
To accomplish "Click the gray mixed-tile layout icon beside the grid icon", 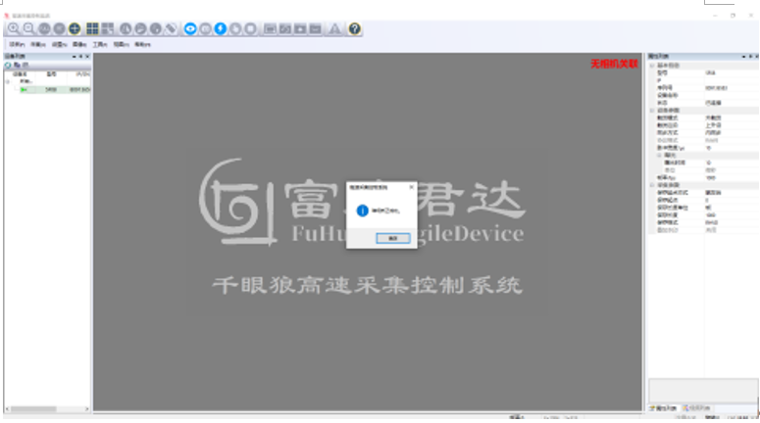I will 108,29.
